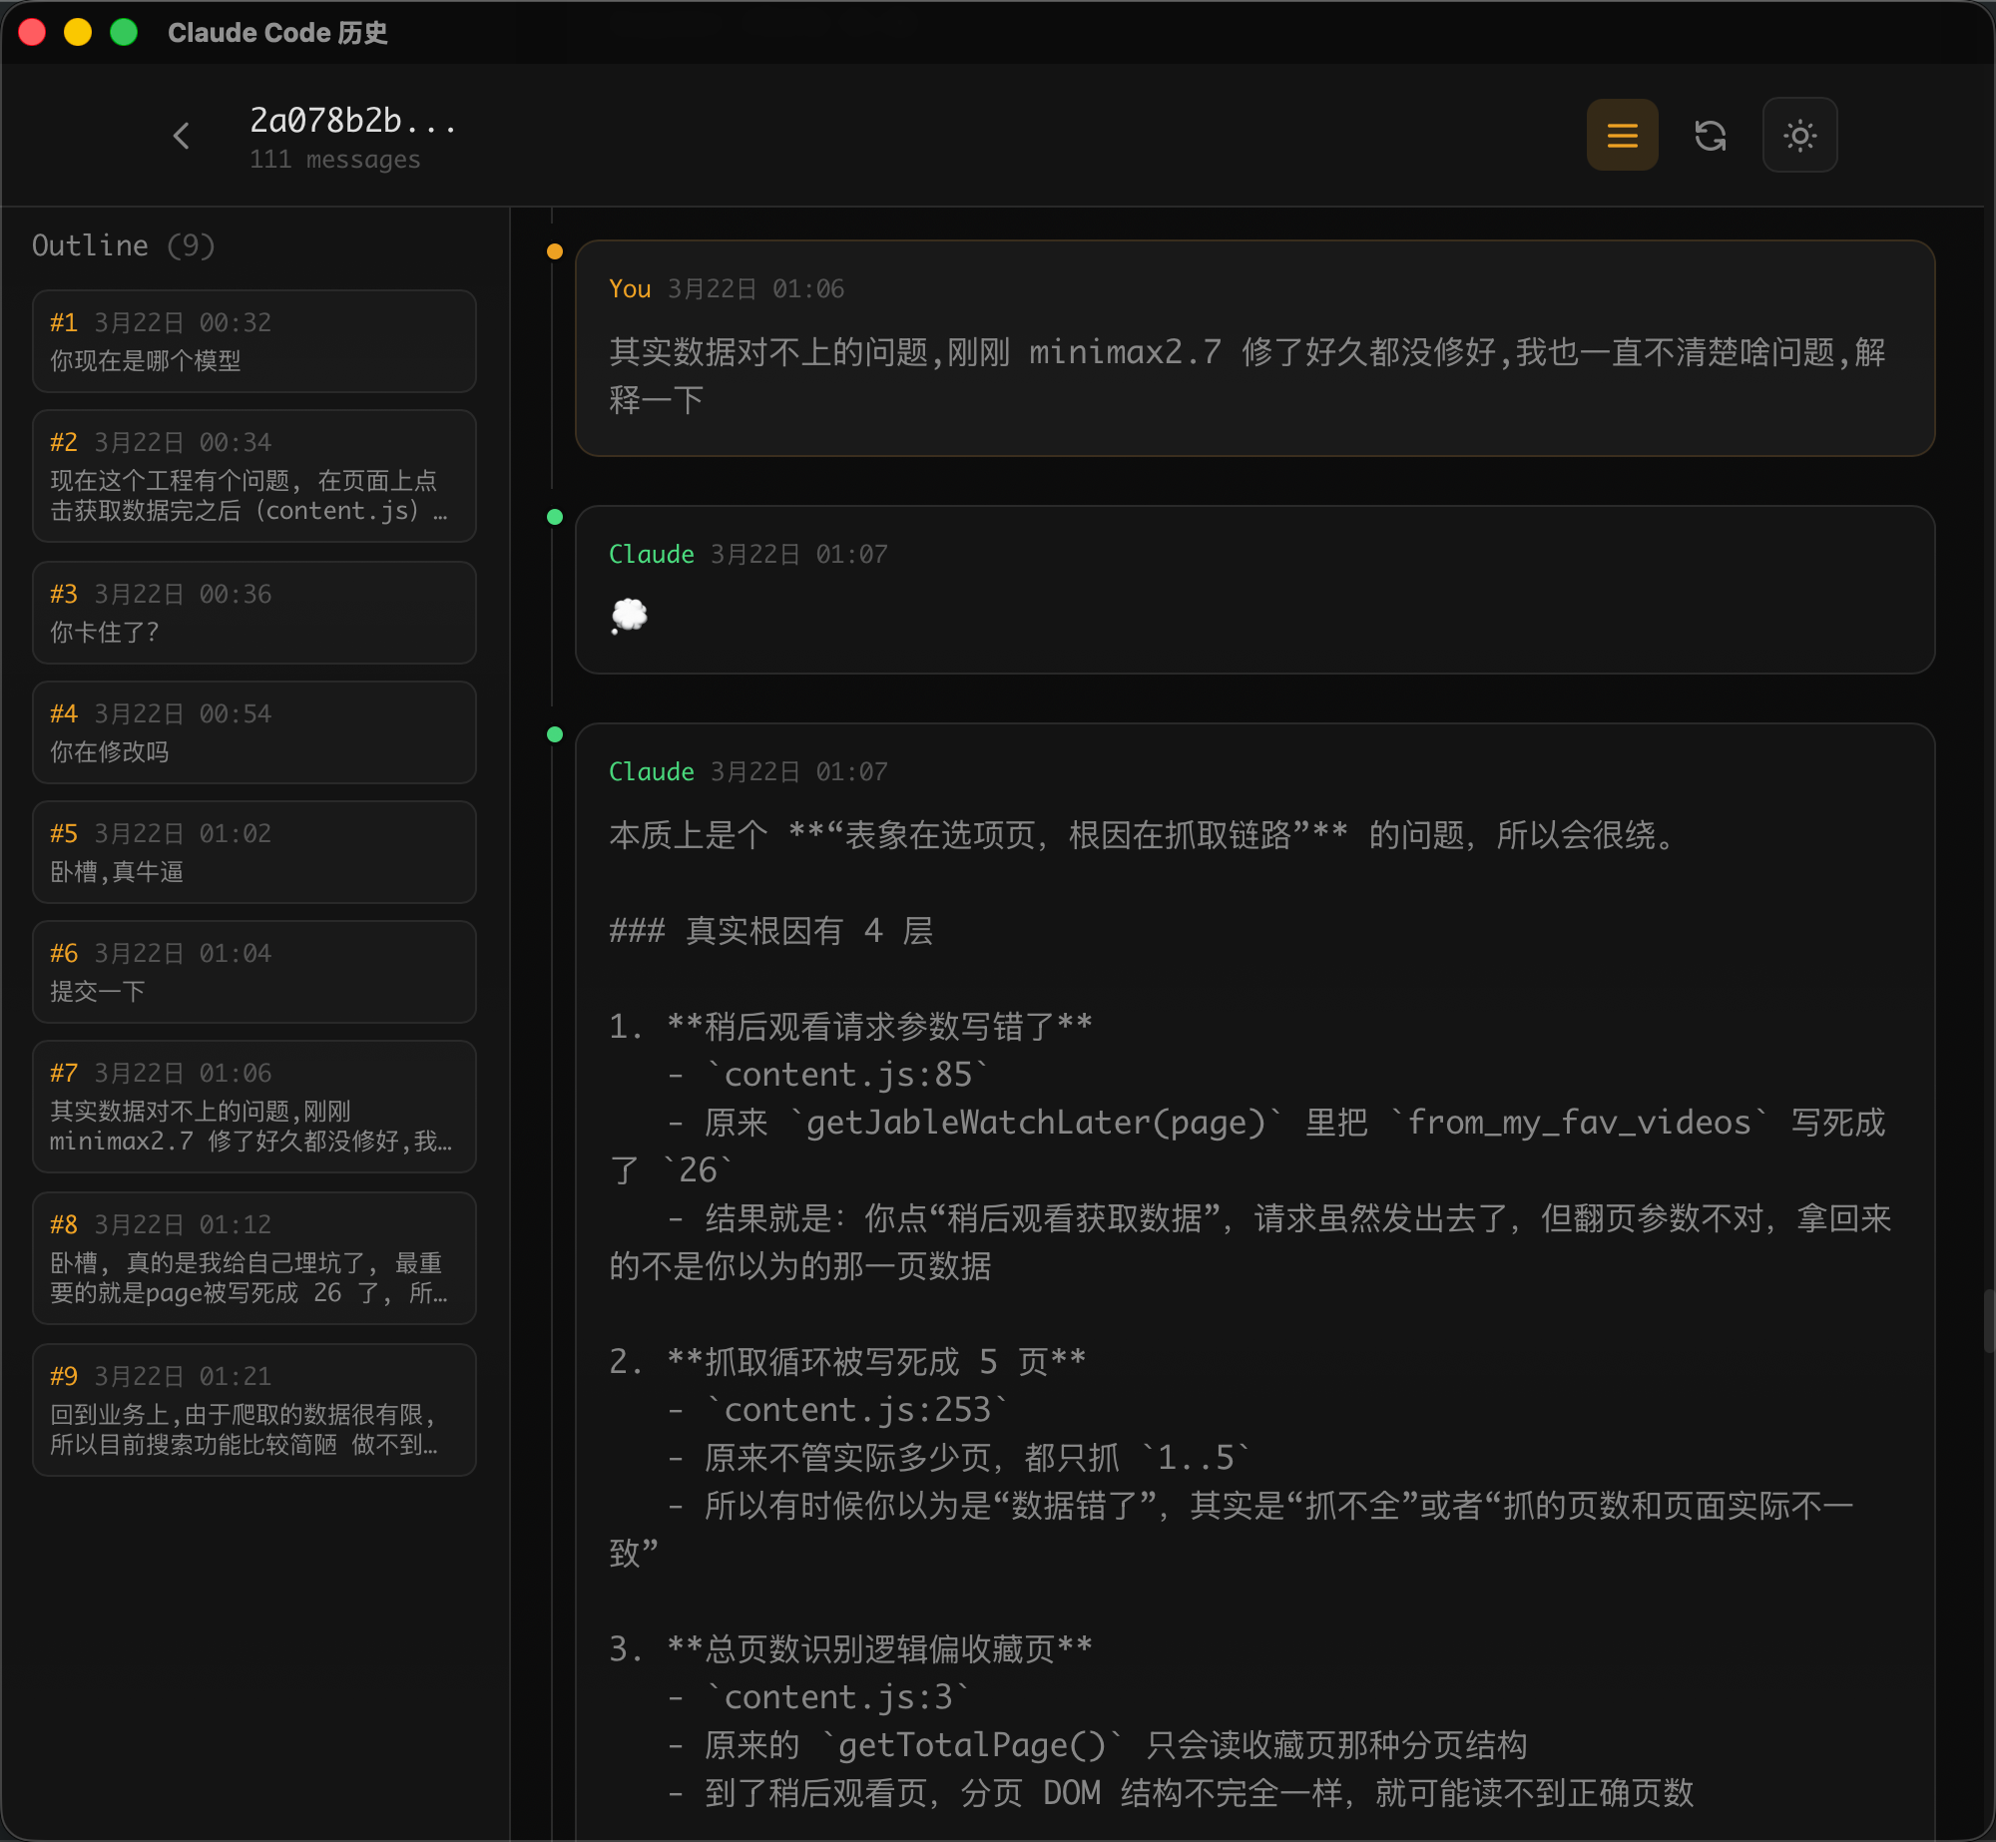This screenshot has height=1842, width=1996.
Task: Click green dot beside long Claude reply
Action: (555, 734)
